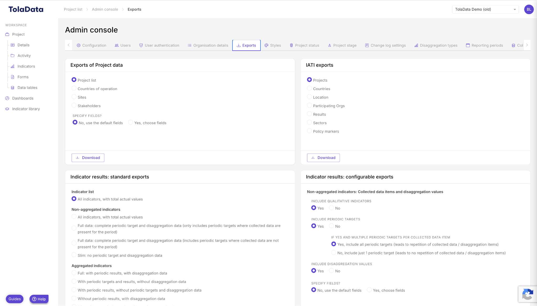Image resolution: width=537 pixels, height=306 pixels.
Task: Download the IATI exports
Action: pyautogui.click(x=323, y=158)
